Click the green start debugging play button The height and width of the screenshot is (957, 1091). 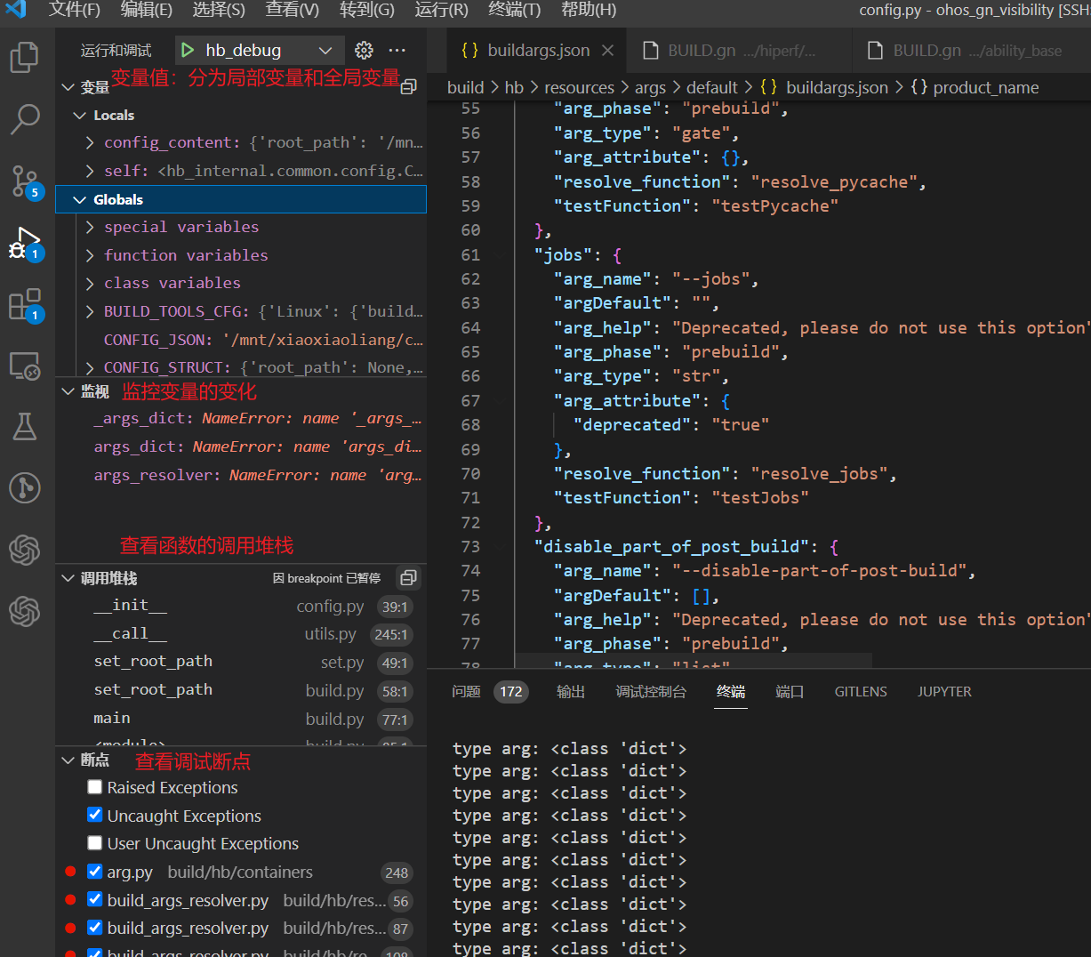[188, 51]
